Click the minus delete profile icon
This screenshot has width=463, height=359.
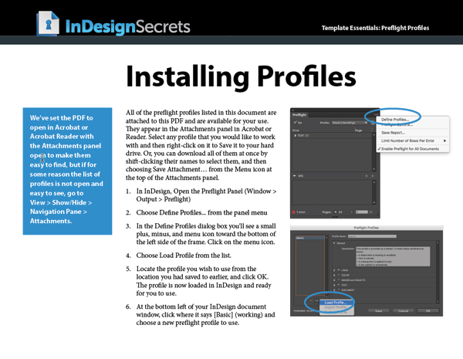(311, 300)
